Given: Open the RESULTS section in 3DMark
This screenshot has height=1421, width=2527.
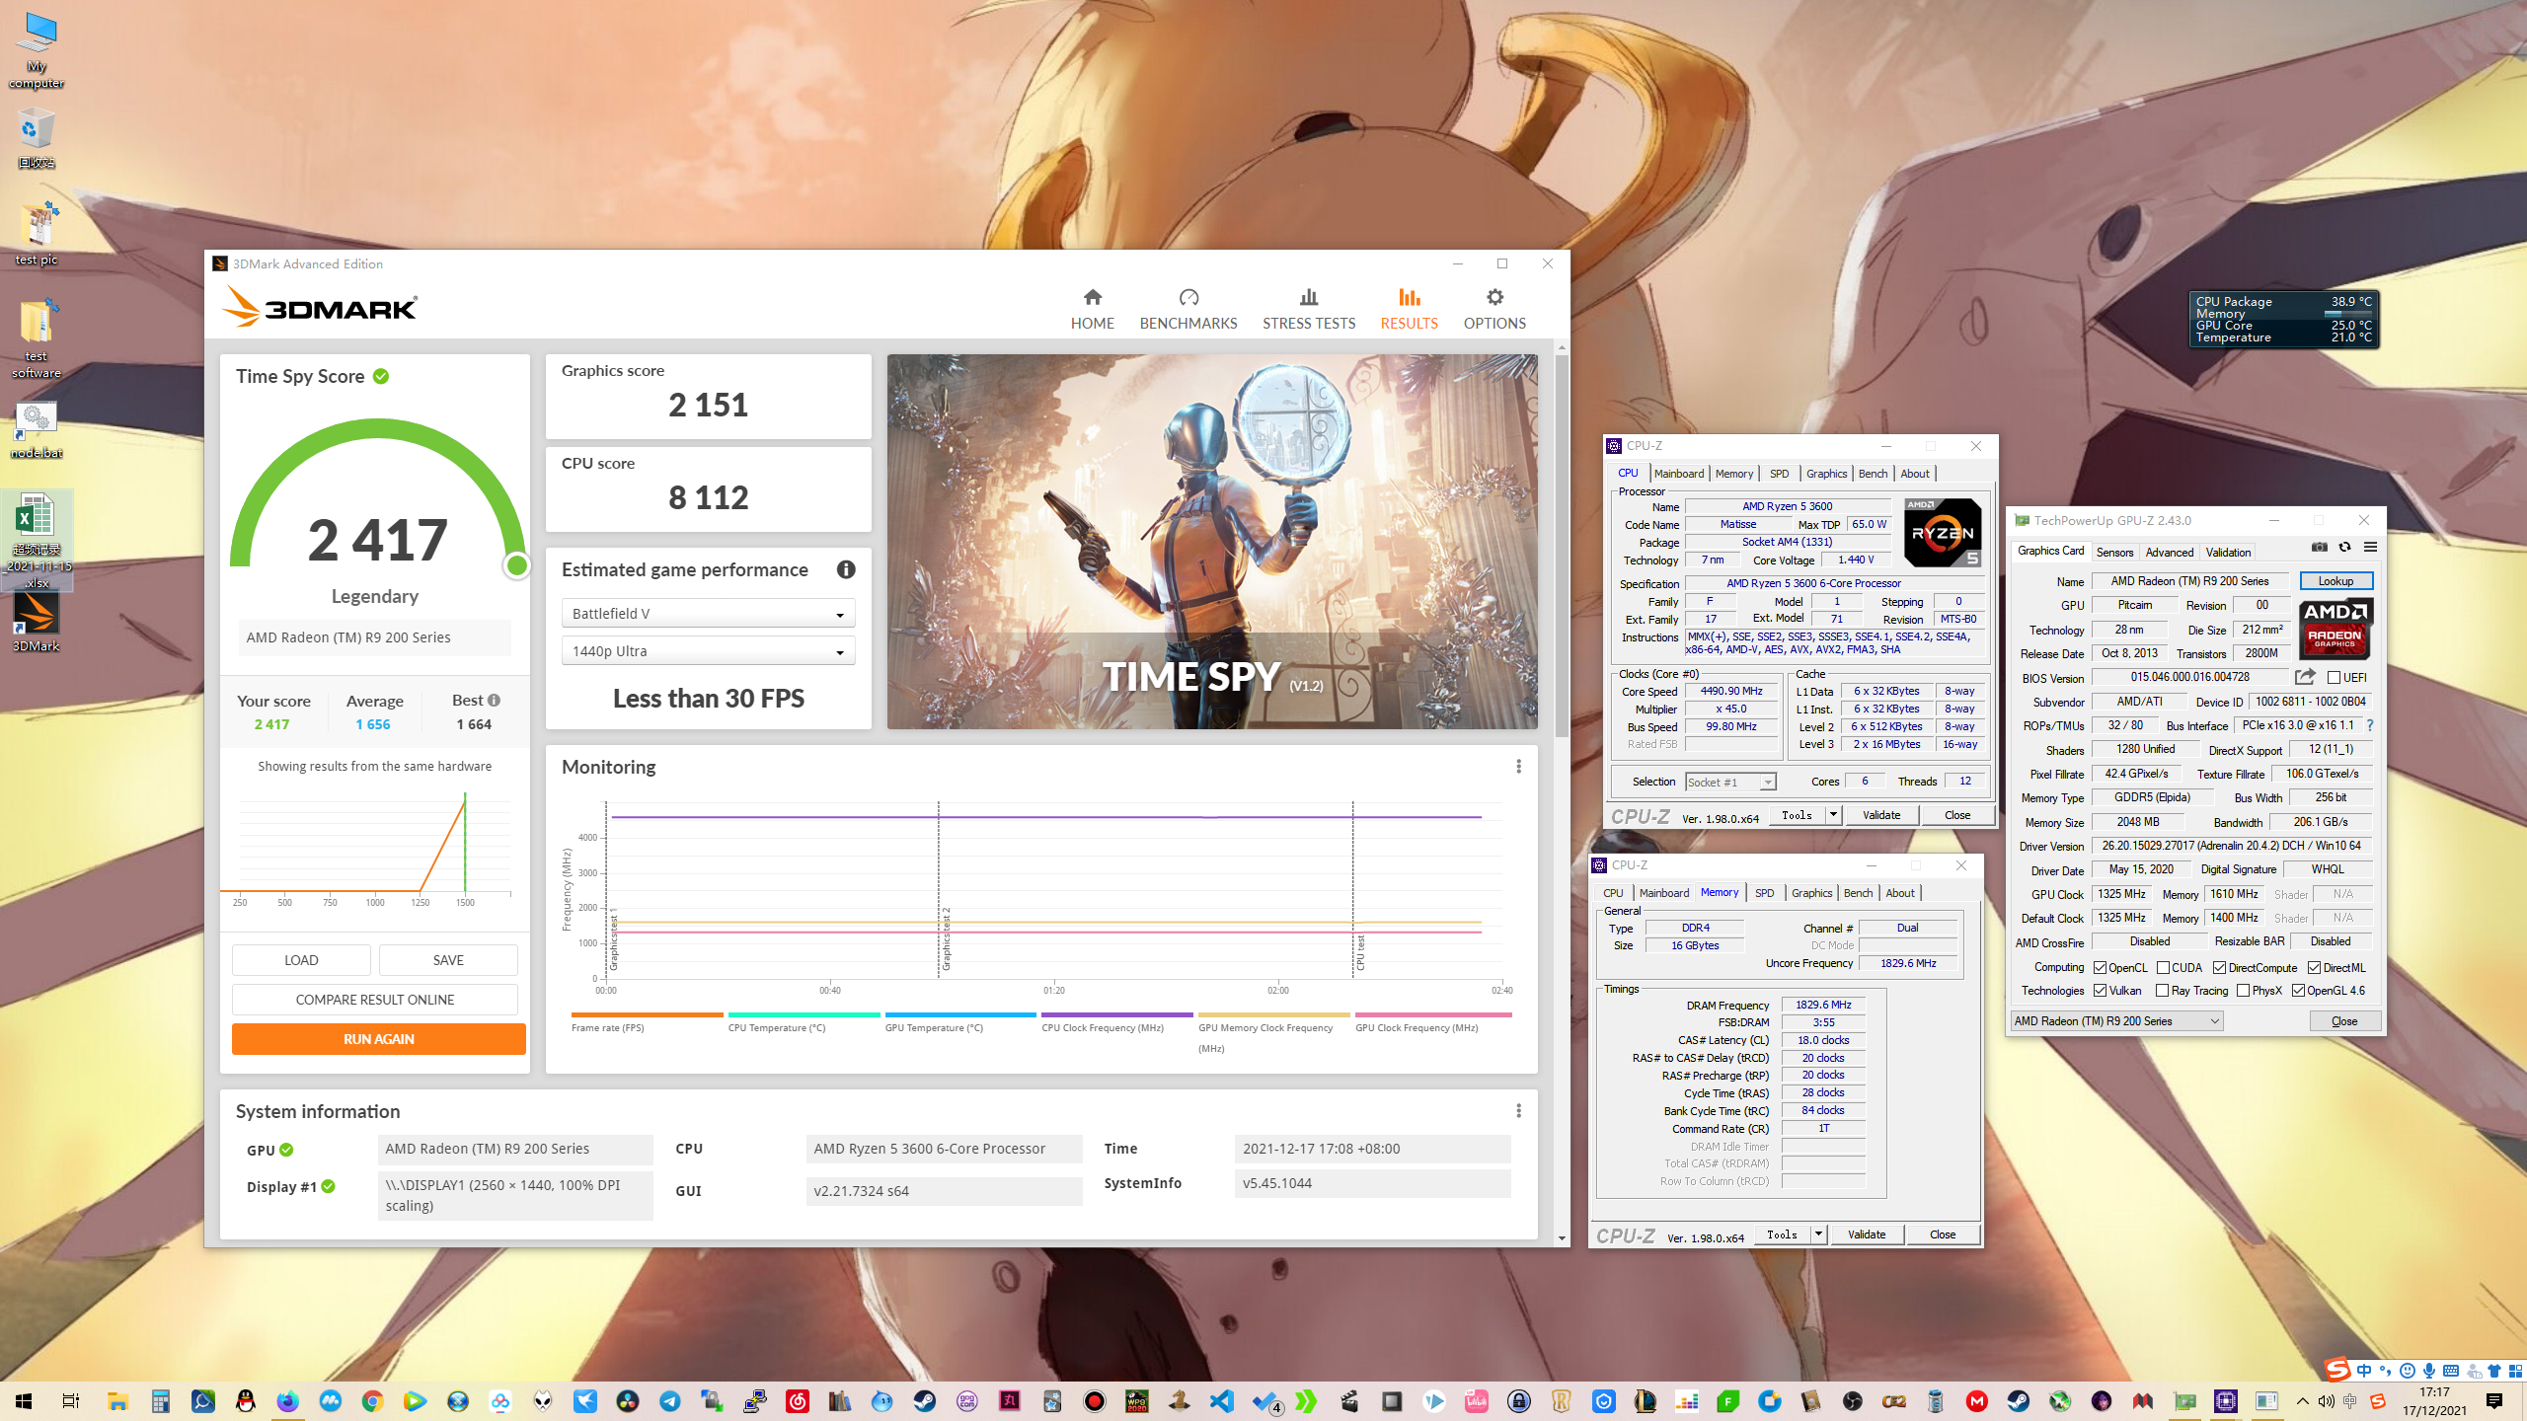Looking at the screenshot, I should coord(1409,309).
